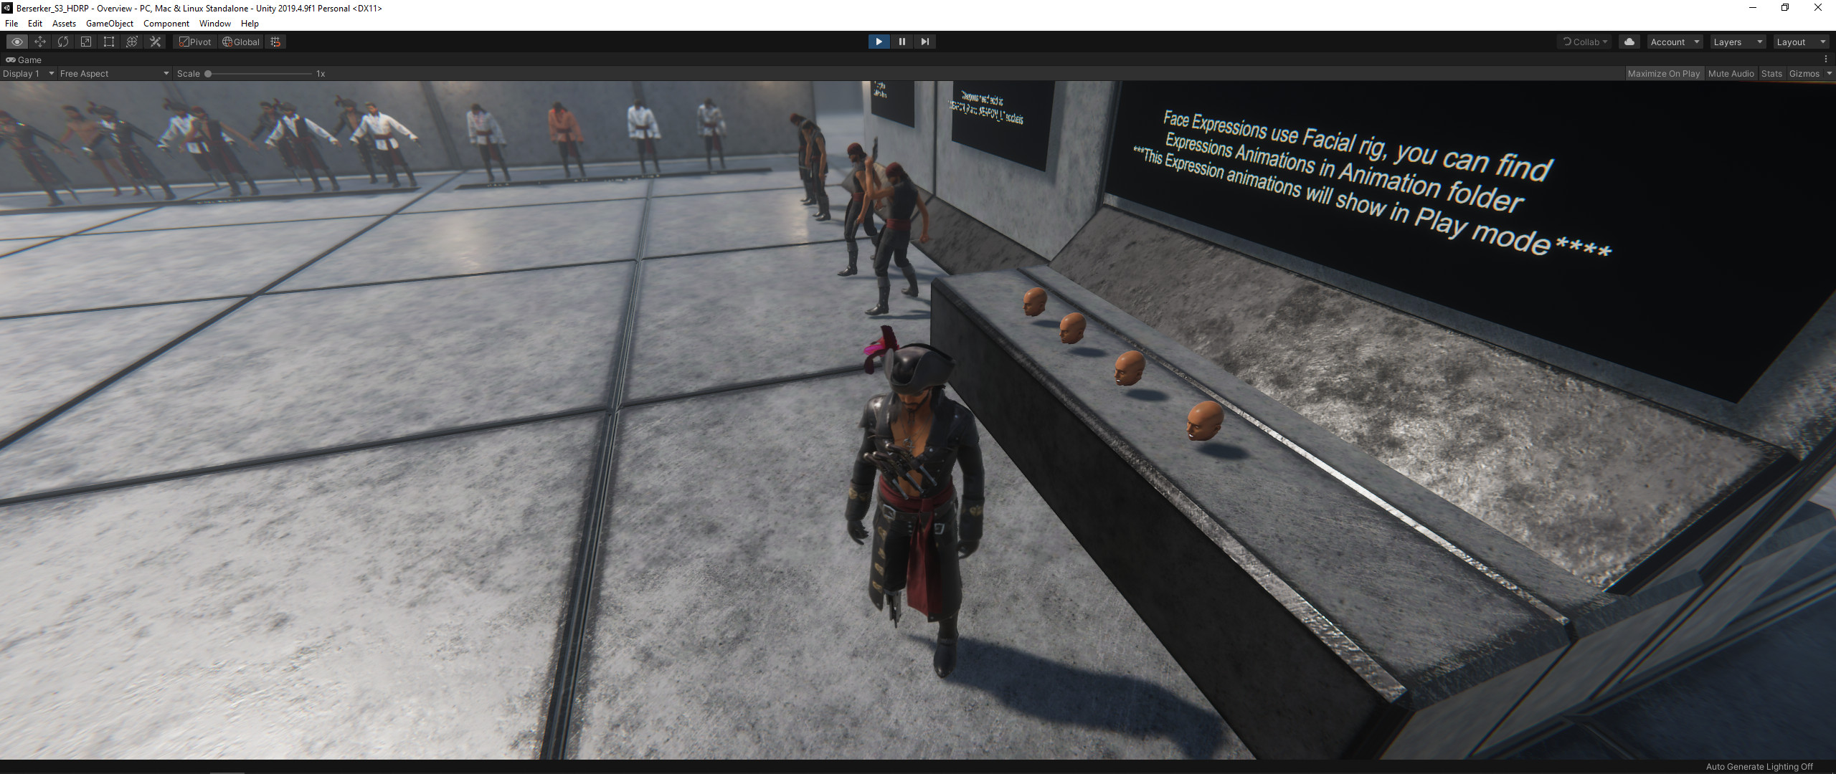This screenshot has width=1836, height=774.
Task: Advance one frame with Step button
Action: click(924, 42)
